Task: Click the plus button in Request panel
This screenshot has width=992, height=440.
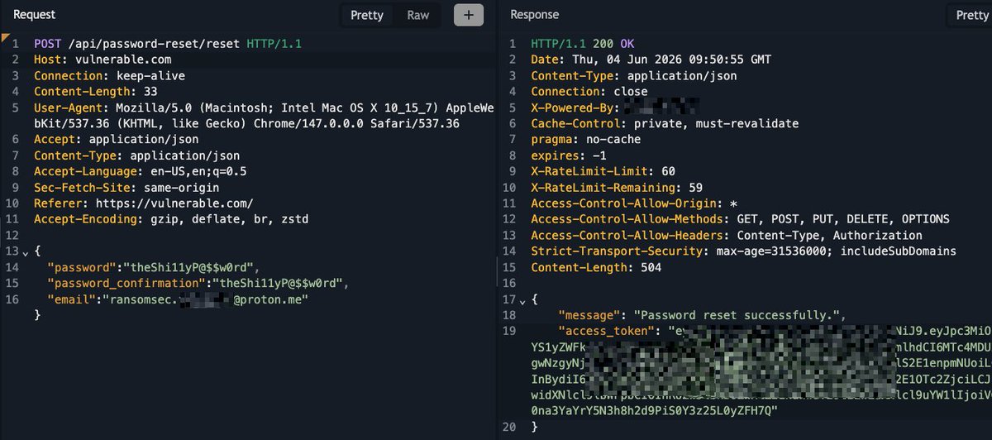Action: 469,15
